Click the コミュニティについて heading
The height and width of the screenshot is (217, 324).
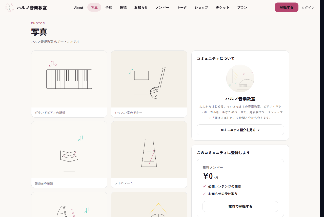[216, 59]
